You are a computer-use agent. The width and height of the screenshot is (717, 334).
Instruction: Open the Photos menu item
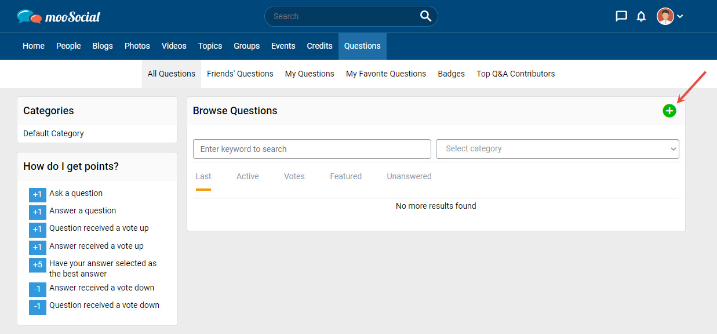(137, 46)
